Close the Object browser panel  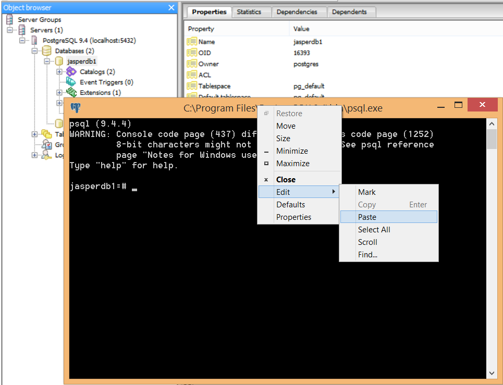point(171,7)
